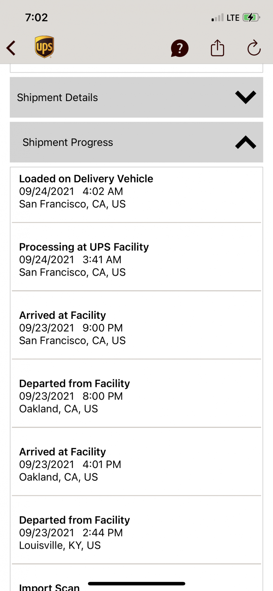Tap the cellular signal bars icon
Screen dimensions: 273x591
click(x=218, y=18)
